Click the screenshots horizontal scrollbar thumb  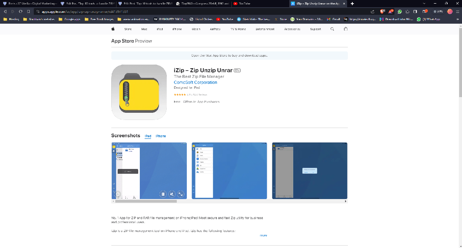coord(146,201)
